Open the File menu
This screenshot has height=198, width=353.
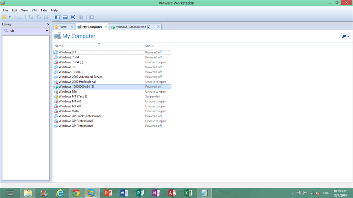pos(6,10)
